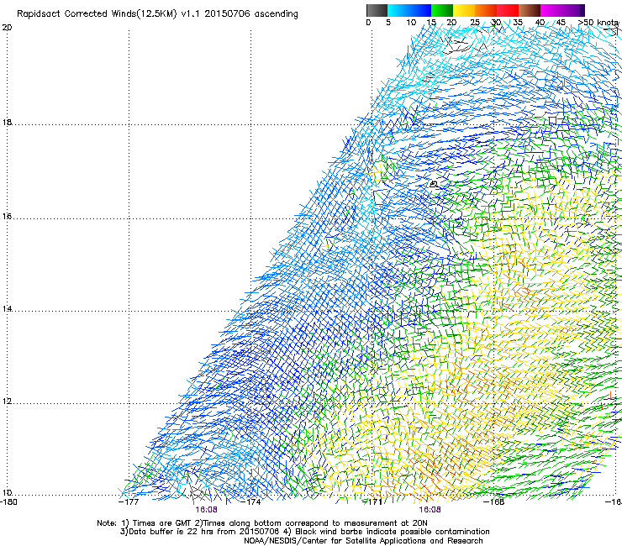622x546 pixels.
Task: Click the black contaminated wind barbs near 20N
Action: click(x=462, y=44)
